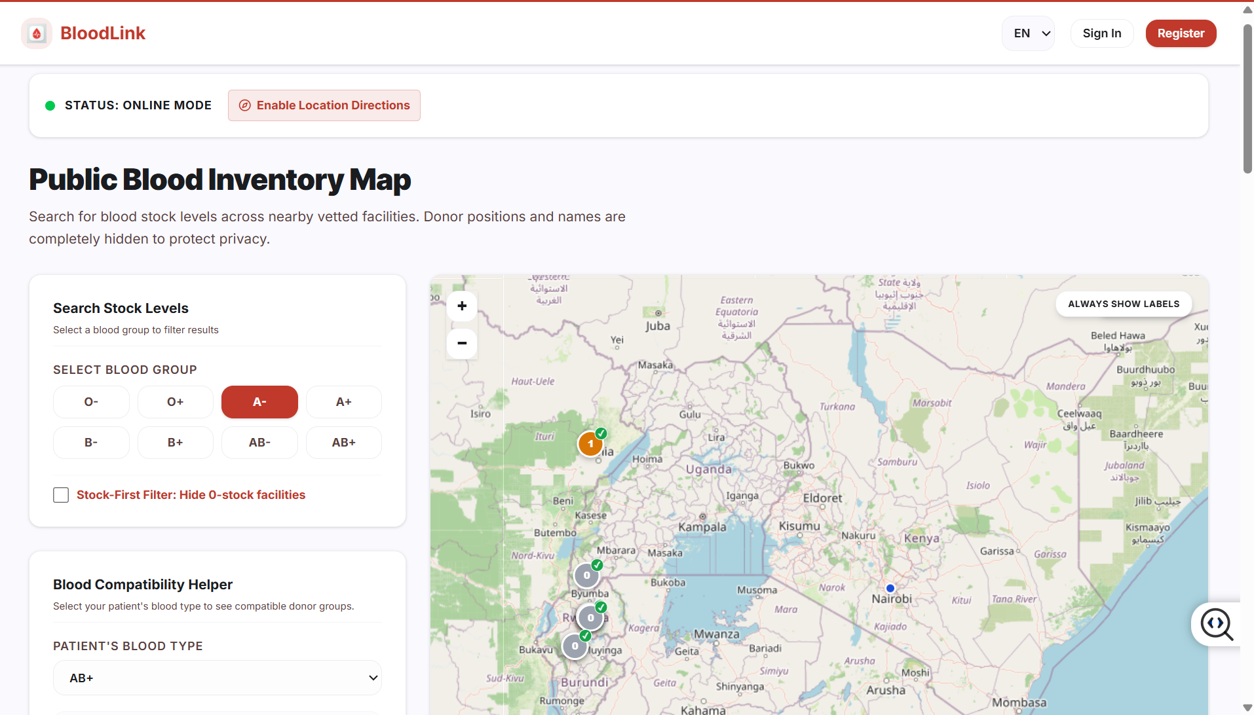Select the AB+ blood group filter

344,443
